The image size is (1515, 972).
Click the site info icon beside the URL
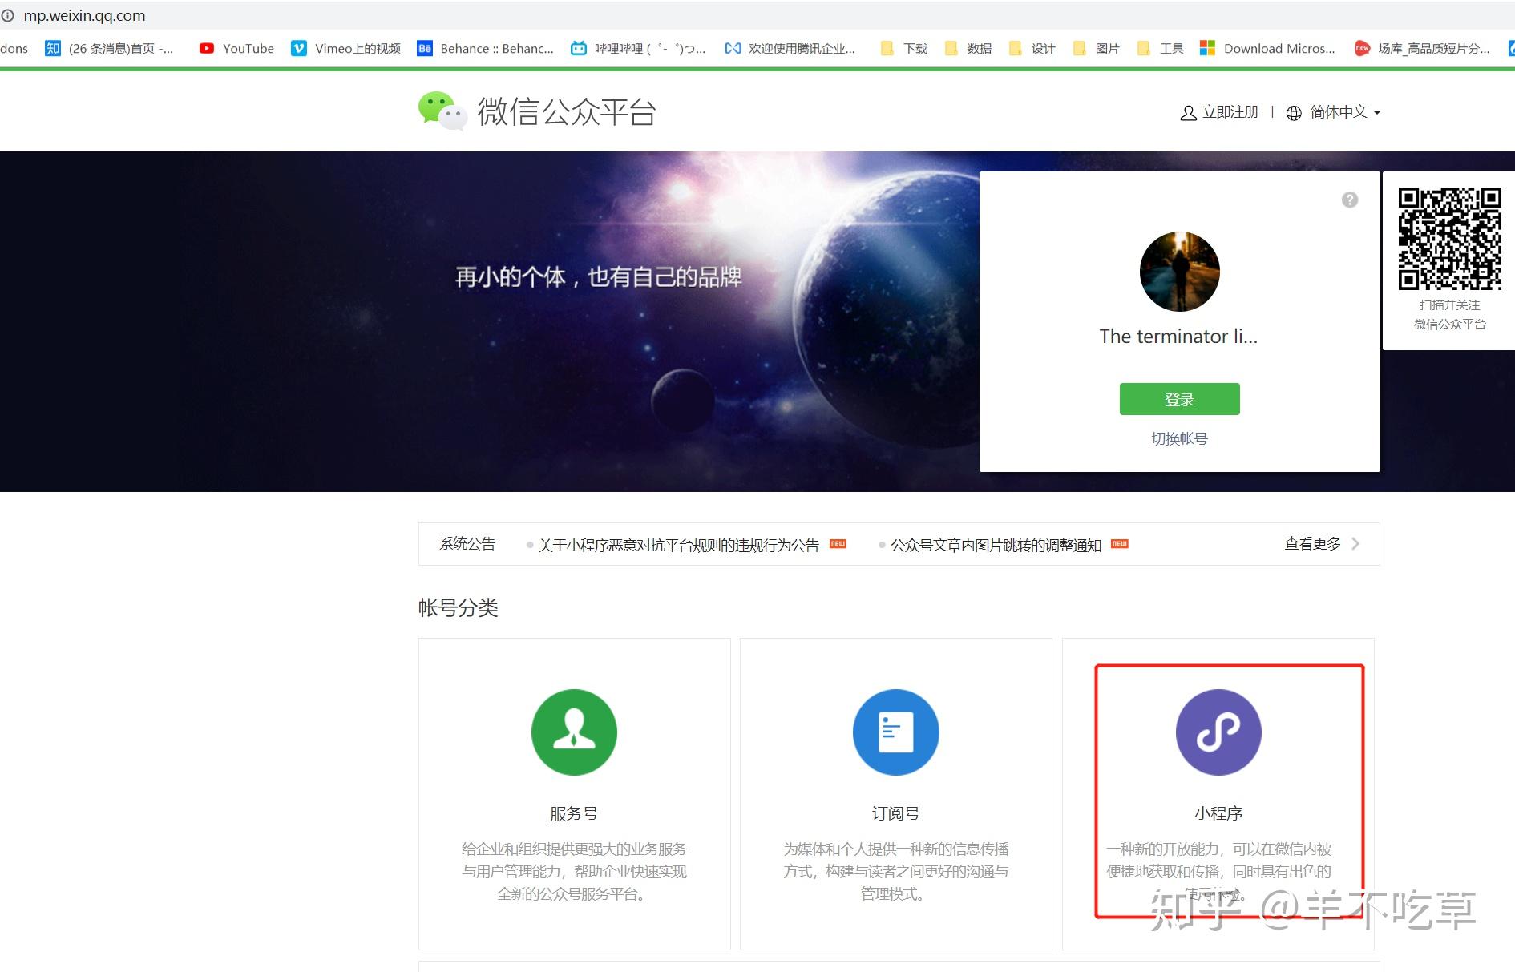tap(8, 16)
